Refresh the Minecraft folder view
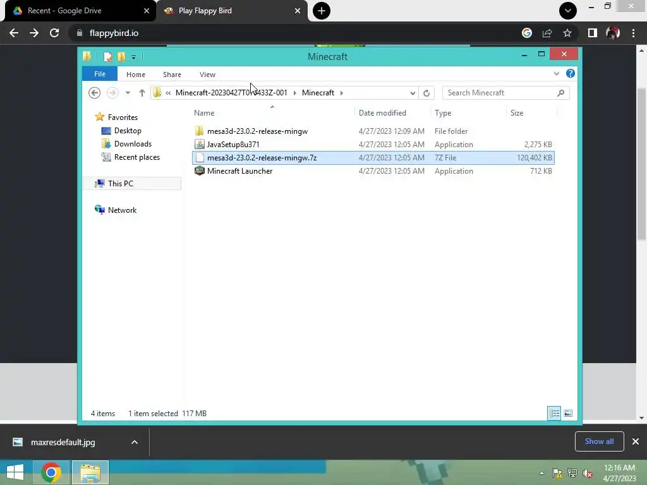This screenshot has width=647, height=485. [426, 93]
